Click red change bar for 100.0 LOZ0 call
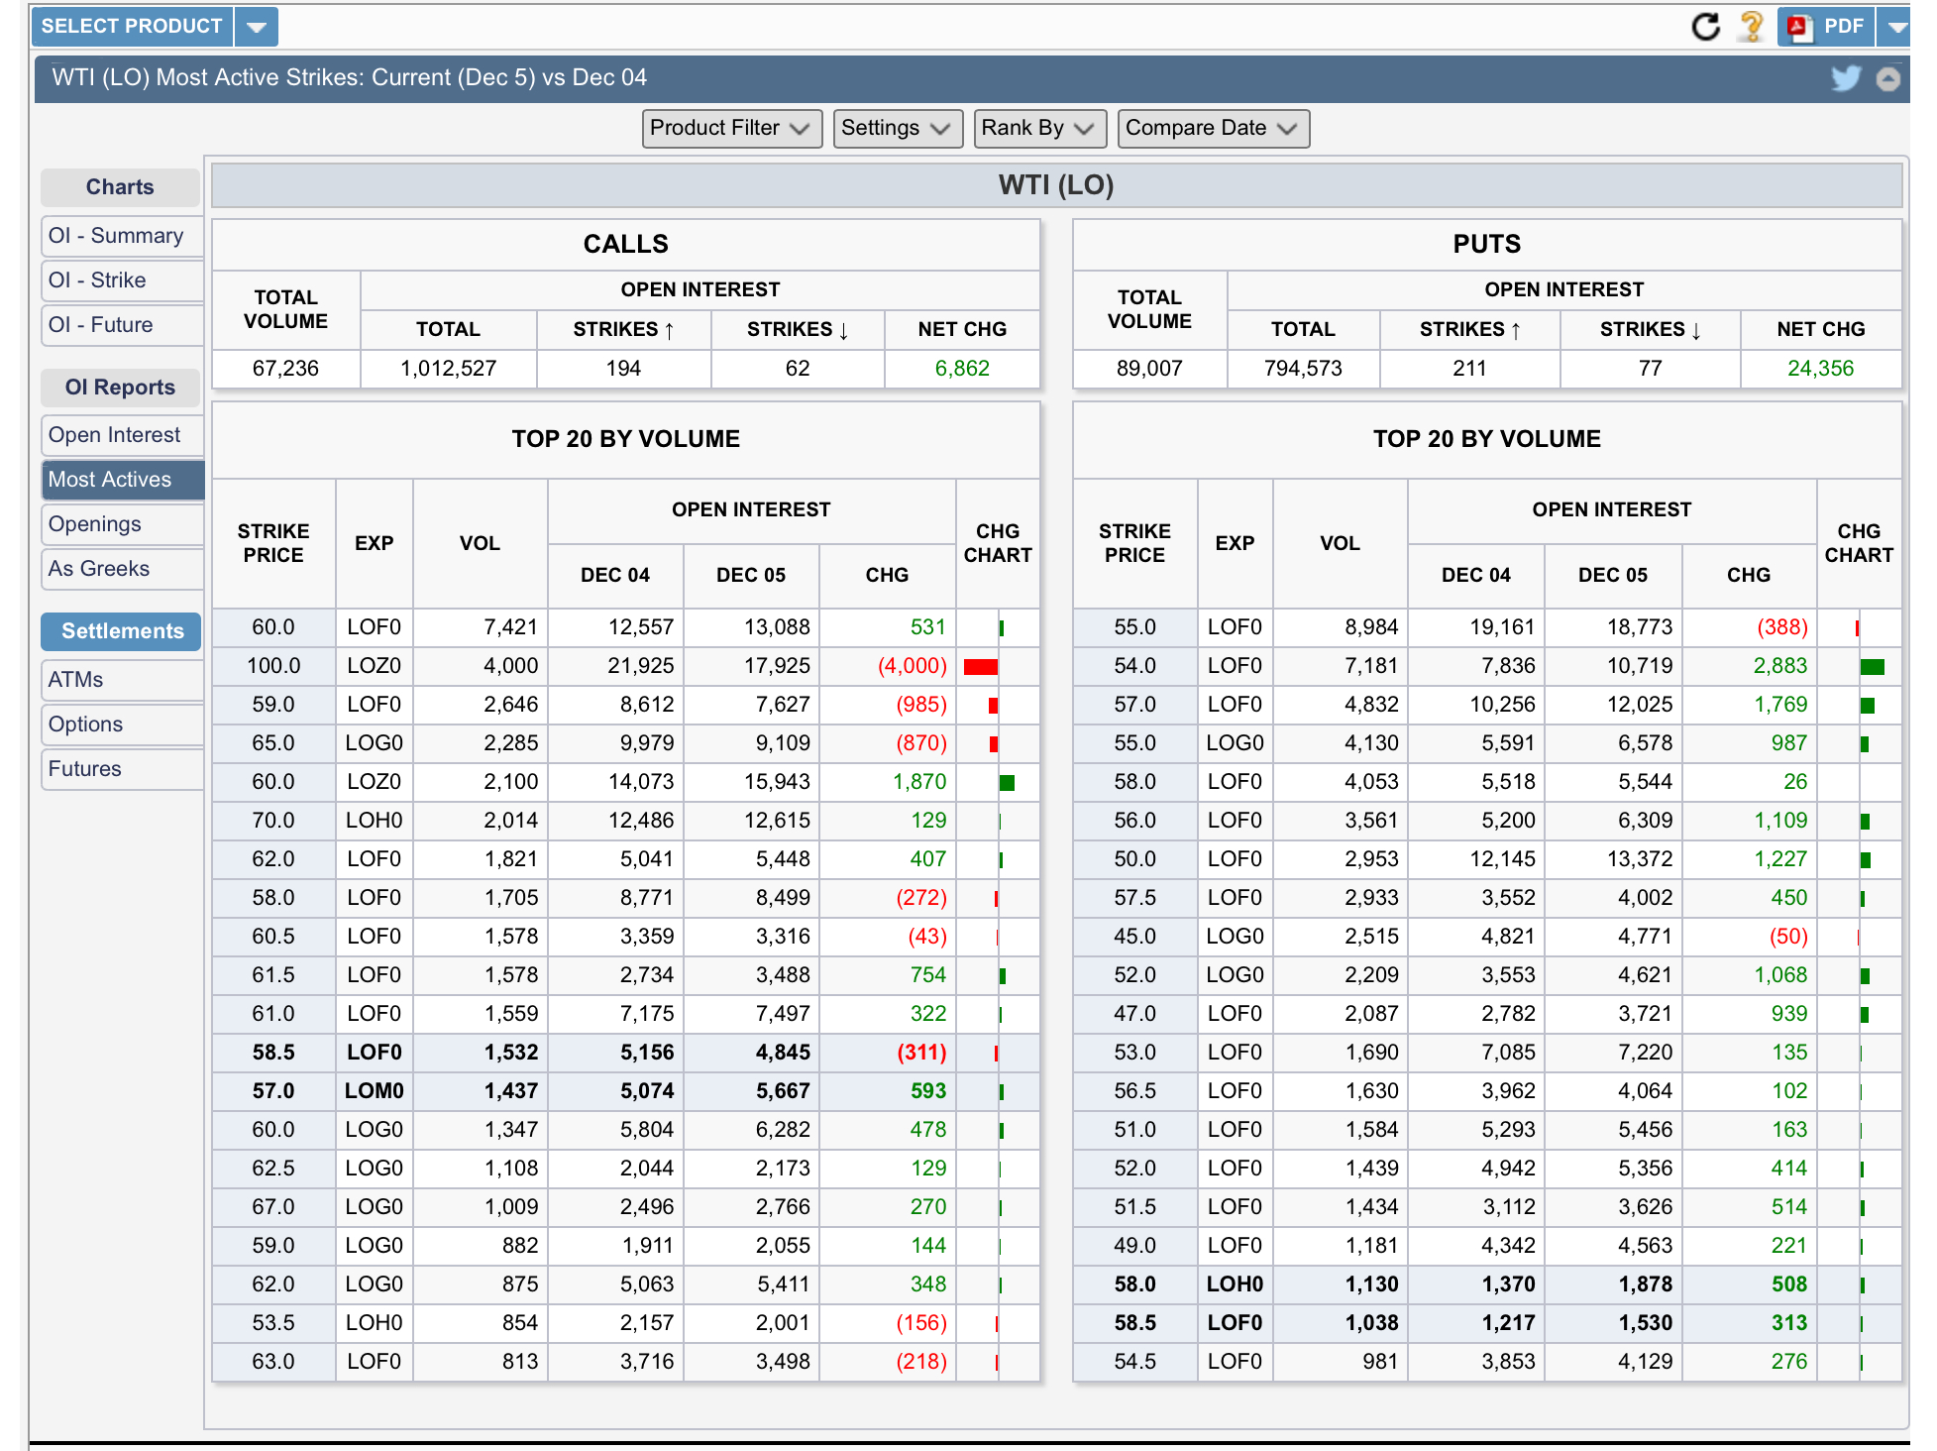This screenshot has width=1937, height=1451. [x=981, y=667]
